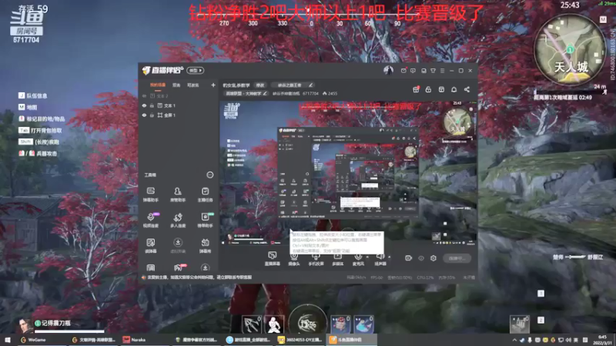This screenshot has width=616, height=346.
Task: Click the room lock icon
Action: pos(428,89)
